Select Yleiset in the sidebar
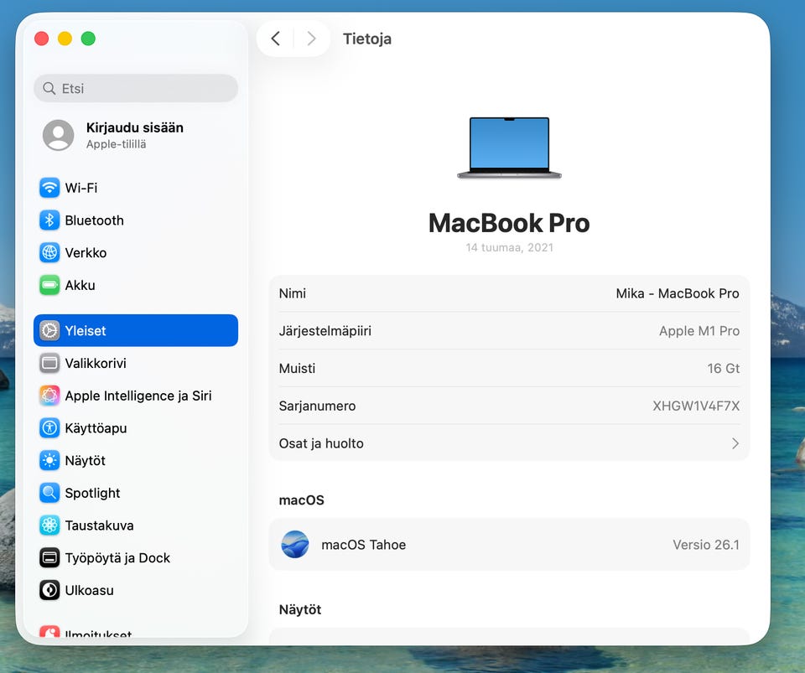Screen dimensions: 805x673 pos(136,331)
